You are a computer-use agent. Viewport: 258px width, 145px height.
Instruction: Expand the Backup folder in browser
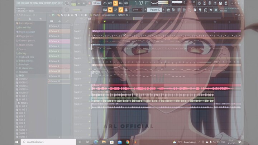23,53
